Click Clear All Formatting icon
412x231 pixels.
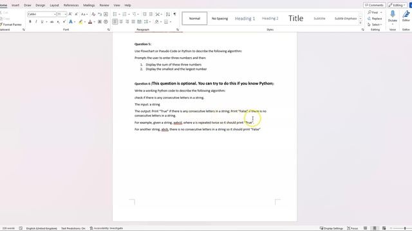(93, 14)
